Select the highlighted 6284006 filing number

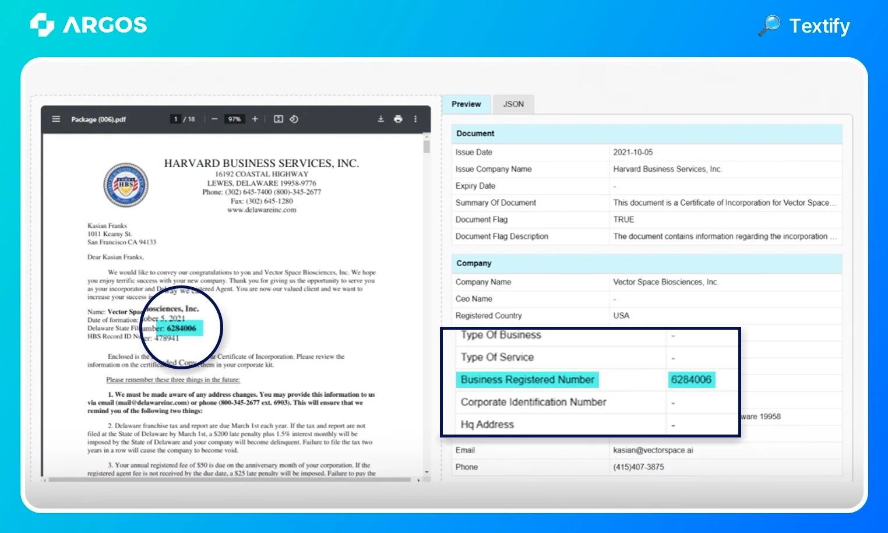pyautogui.click(x=181, y=328)
